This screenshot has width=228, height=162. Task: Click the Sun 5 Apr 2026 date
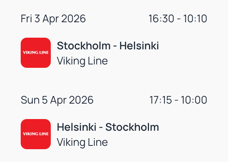coord(57,100)
